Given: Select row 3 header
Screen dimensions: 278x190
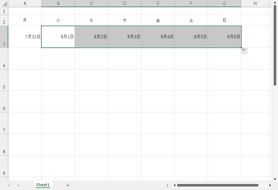Looking at the screenshot, I should [x=4, y=37].
